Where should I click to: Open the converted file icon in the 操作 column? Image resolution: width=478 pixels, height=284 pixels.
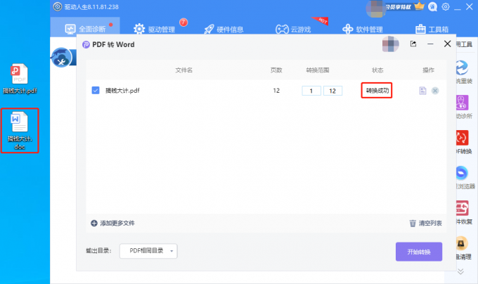coord(422,91)
